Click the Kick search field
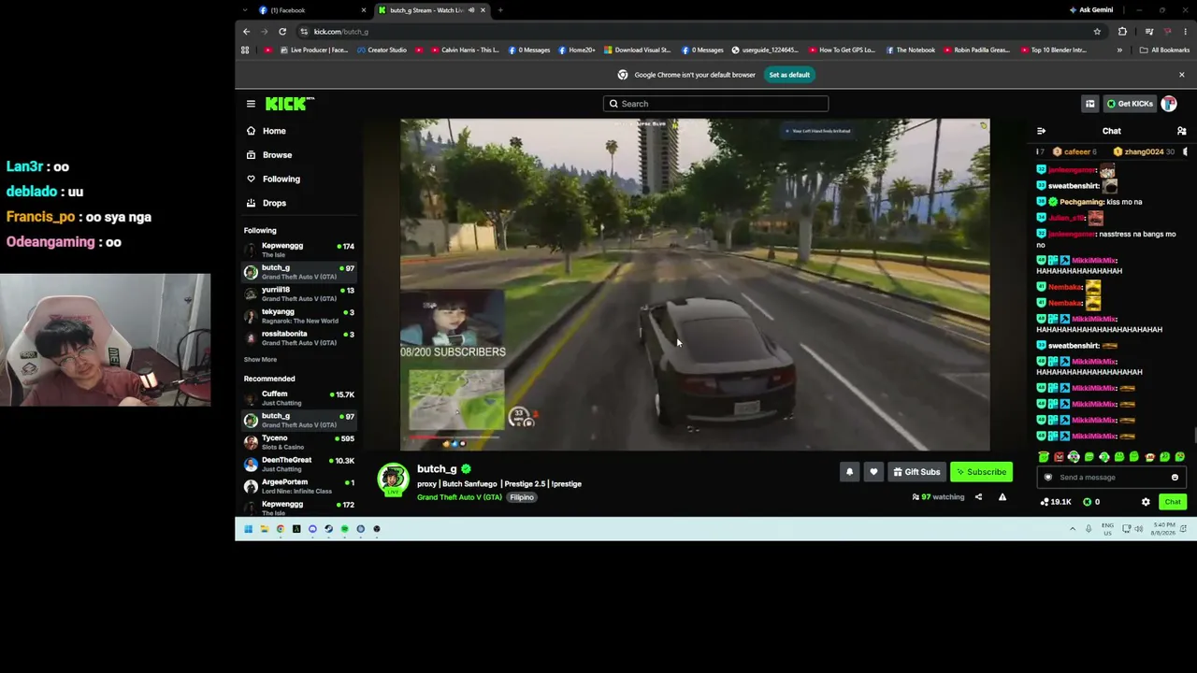 tap(715, 104)
